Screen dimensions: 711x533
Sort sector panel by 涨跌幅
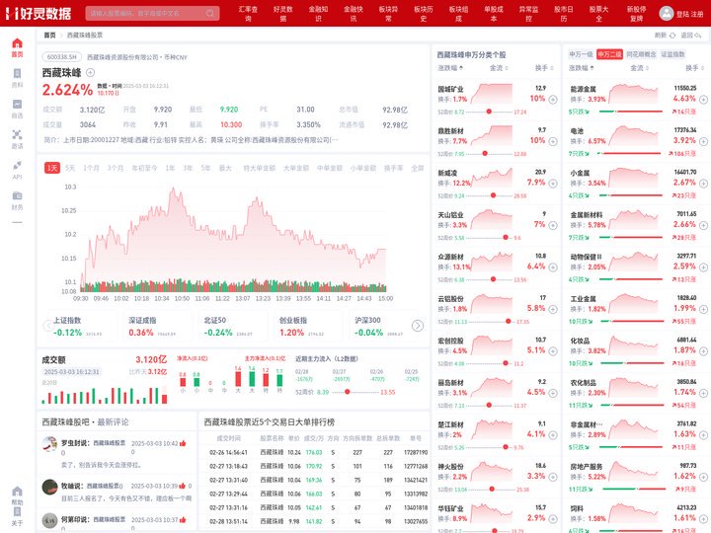pos(581,68)
